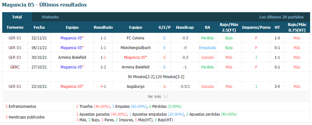Click Maguncia 05 in 22/11/21 row
The image size is (312, 125).
[x=72, y=38]
